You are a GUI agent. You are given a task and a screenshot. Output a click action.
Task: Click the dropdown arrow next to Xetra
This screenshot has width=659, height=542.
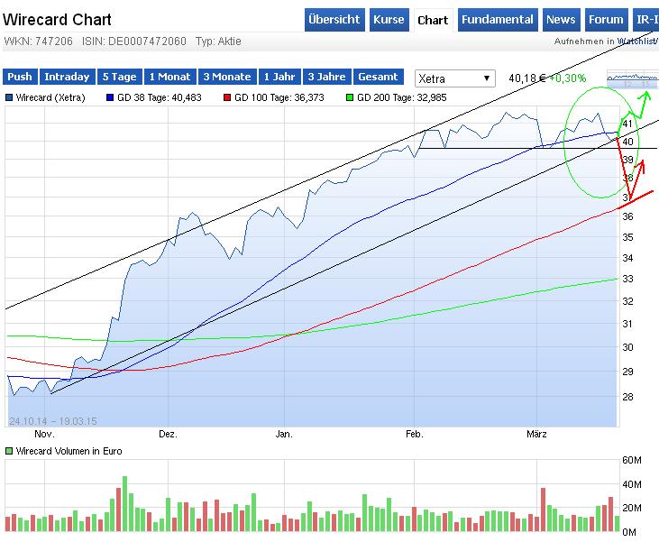[487, 78]
